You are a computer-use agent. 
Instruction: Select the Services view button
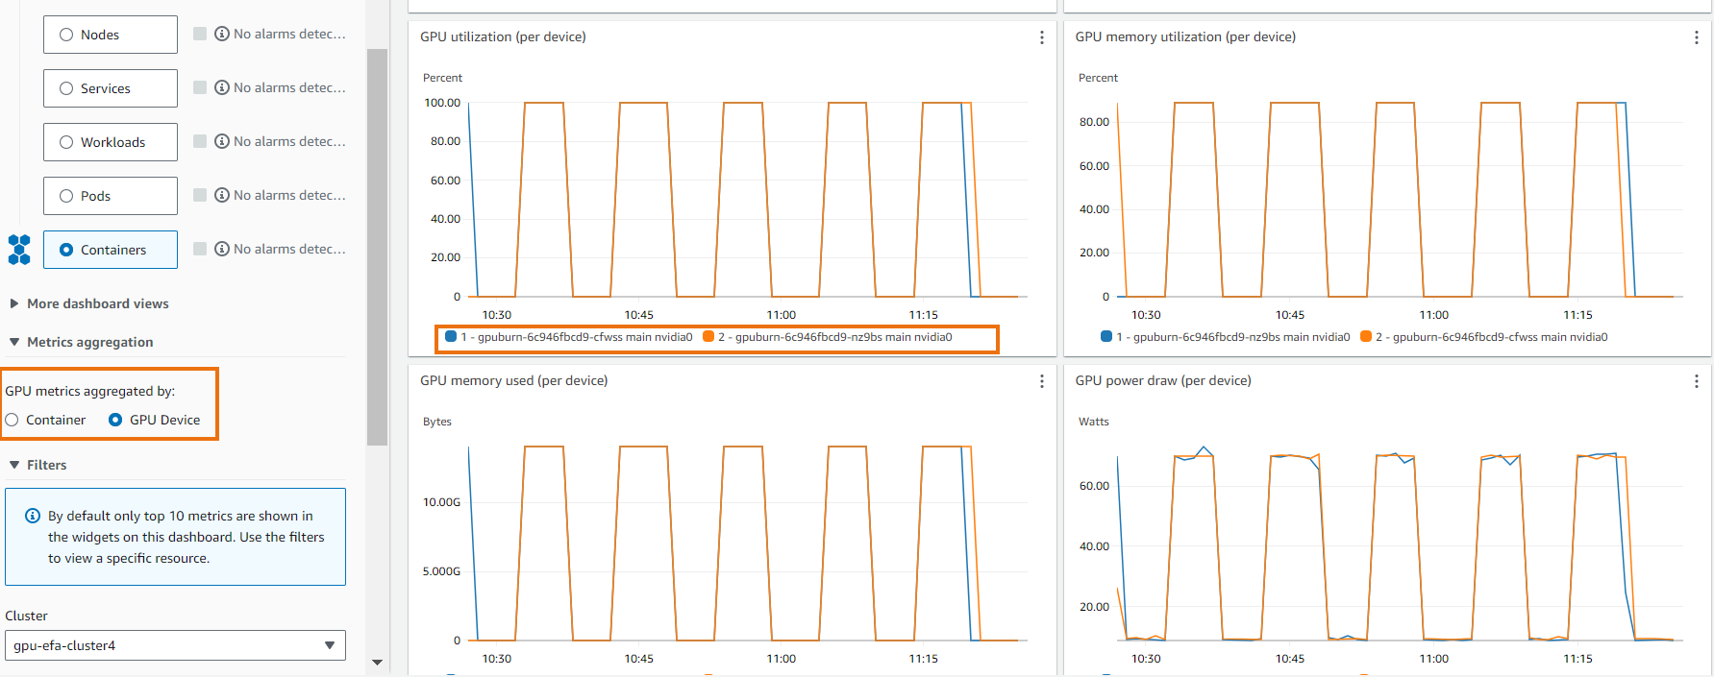pyautogui.click(x=111, y=88)
